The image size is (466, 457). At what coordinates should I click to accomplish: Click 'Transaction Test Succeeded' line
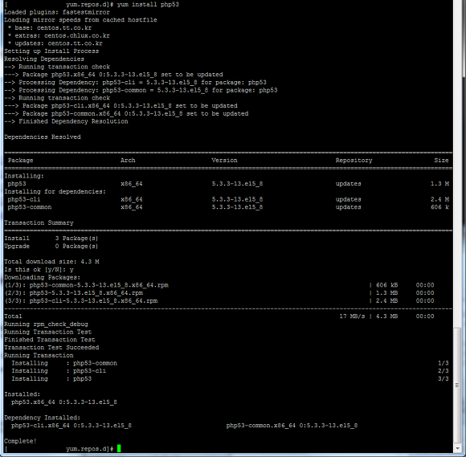click(x=51, y=347)
